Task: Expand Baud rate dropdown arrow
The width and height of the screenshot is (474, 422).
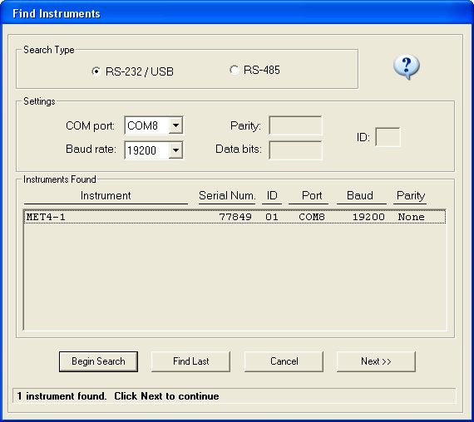Action: (x=175, y=150)
